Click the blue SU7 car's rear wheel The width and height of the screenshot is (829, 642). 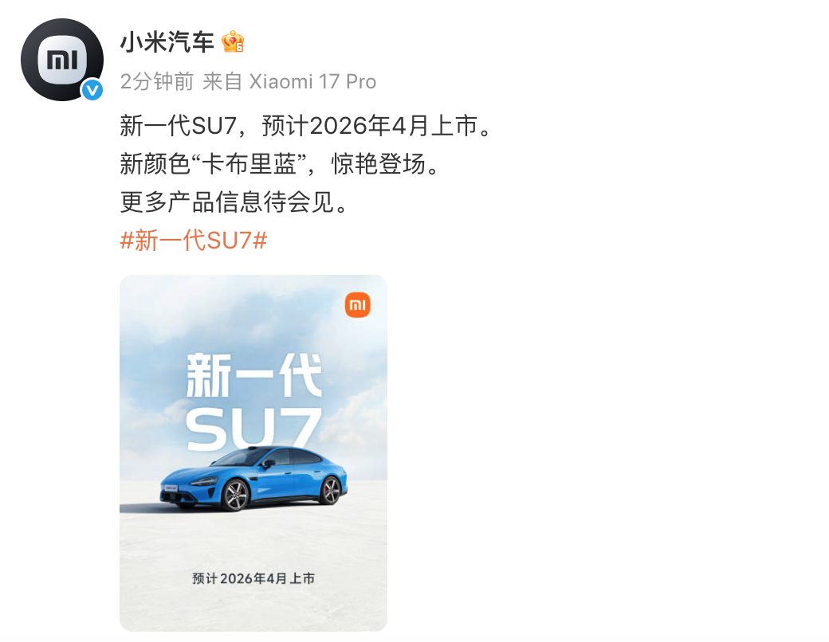(331, 490)
